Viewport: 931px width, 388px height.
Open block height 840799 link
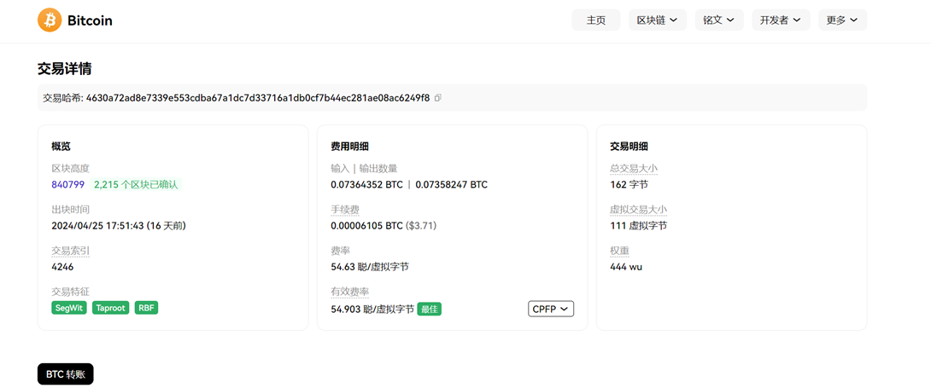click(68, 184)
